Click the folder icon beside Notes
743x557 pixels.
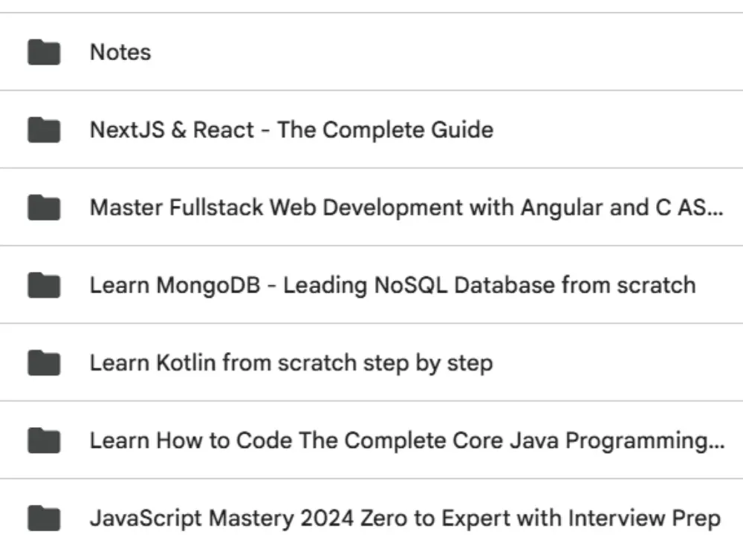[x=44, y=52]
